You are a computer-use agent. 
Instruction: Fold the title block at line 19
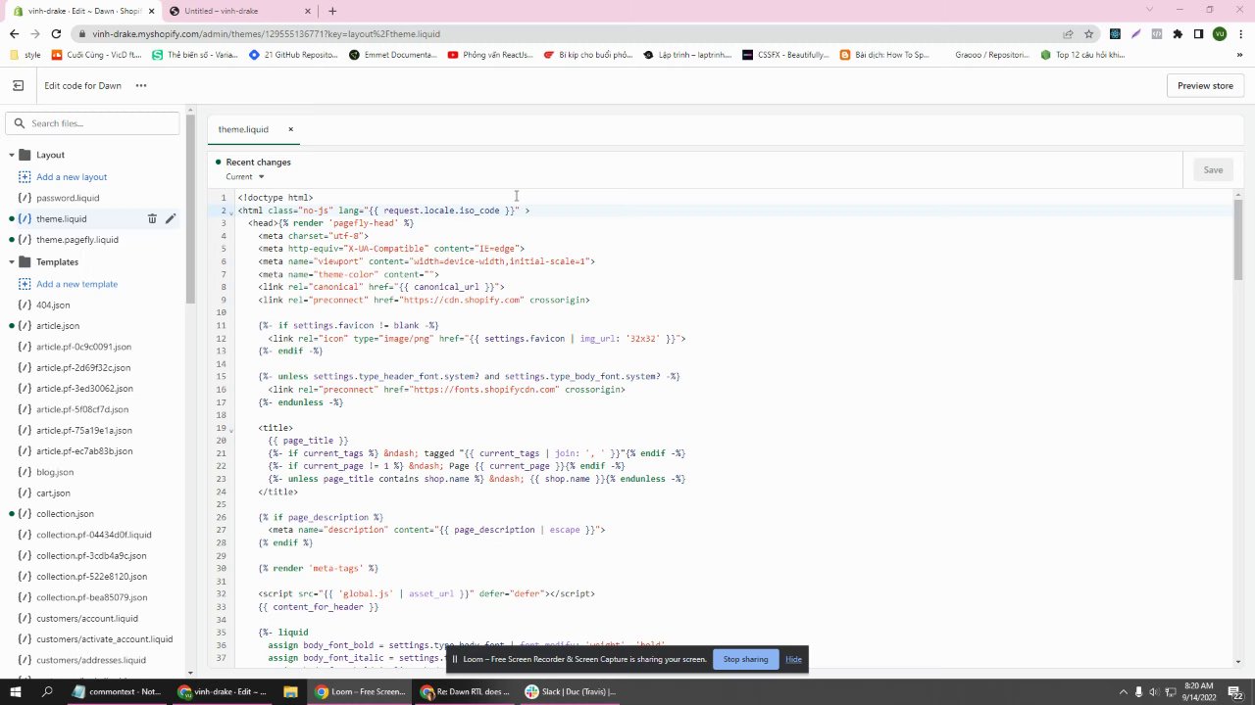click(231, 429)
